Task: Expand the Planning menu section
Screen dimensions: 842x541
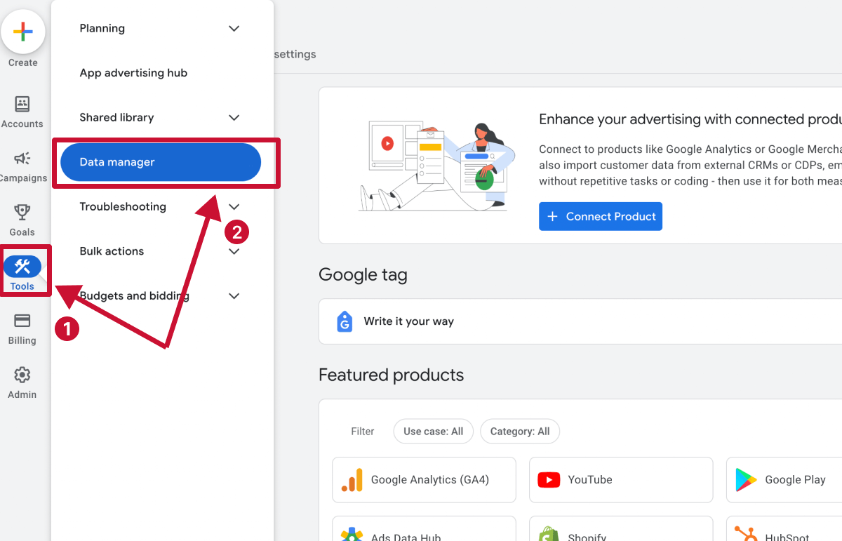Action: pyautogui.click(x=234, y=29)
